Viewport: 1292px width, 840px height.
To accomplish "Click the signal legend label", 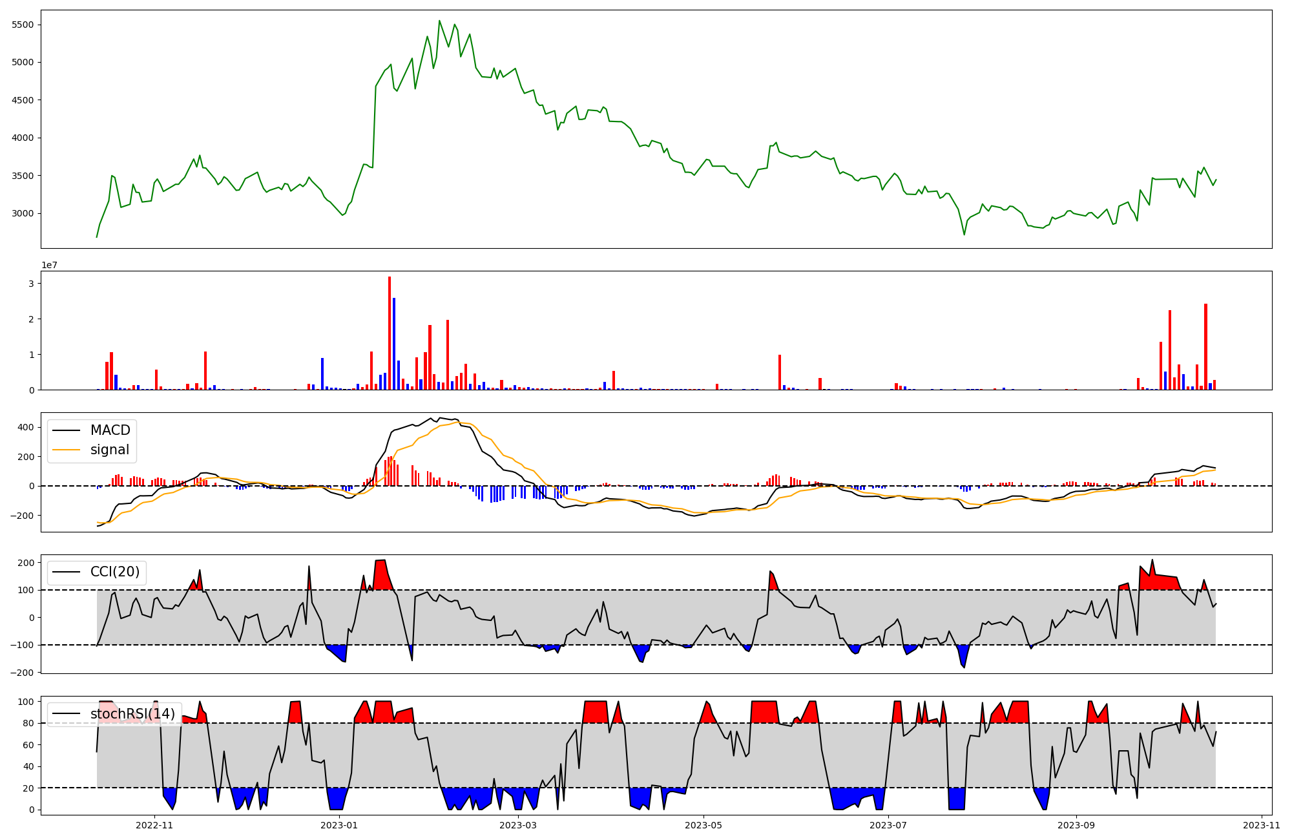I will pos(110,450).
